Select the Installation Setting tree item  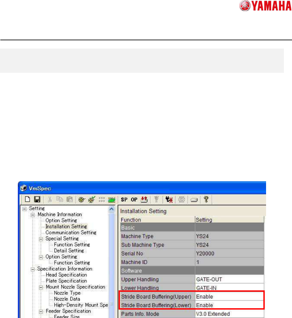tap(66, 226)
